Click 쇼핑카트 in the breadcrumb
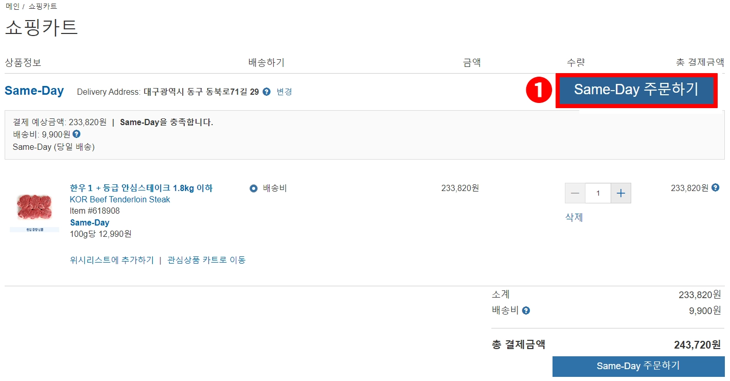 coord(43,7)
